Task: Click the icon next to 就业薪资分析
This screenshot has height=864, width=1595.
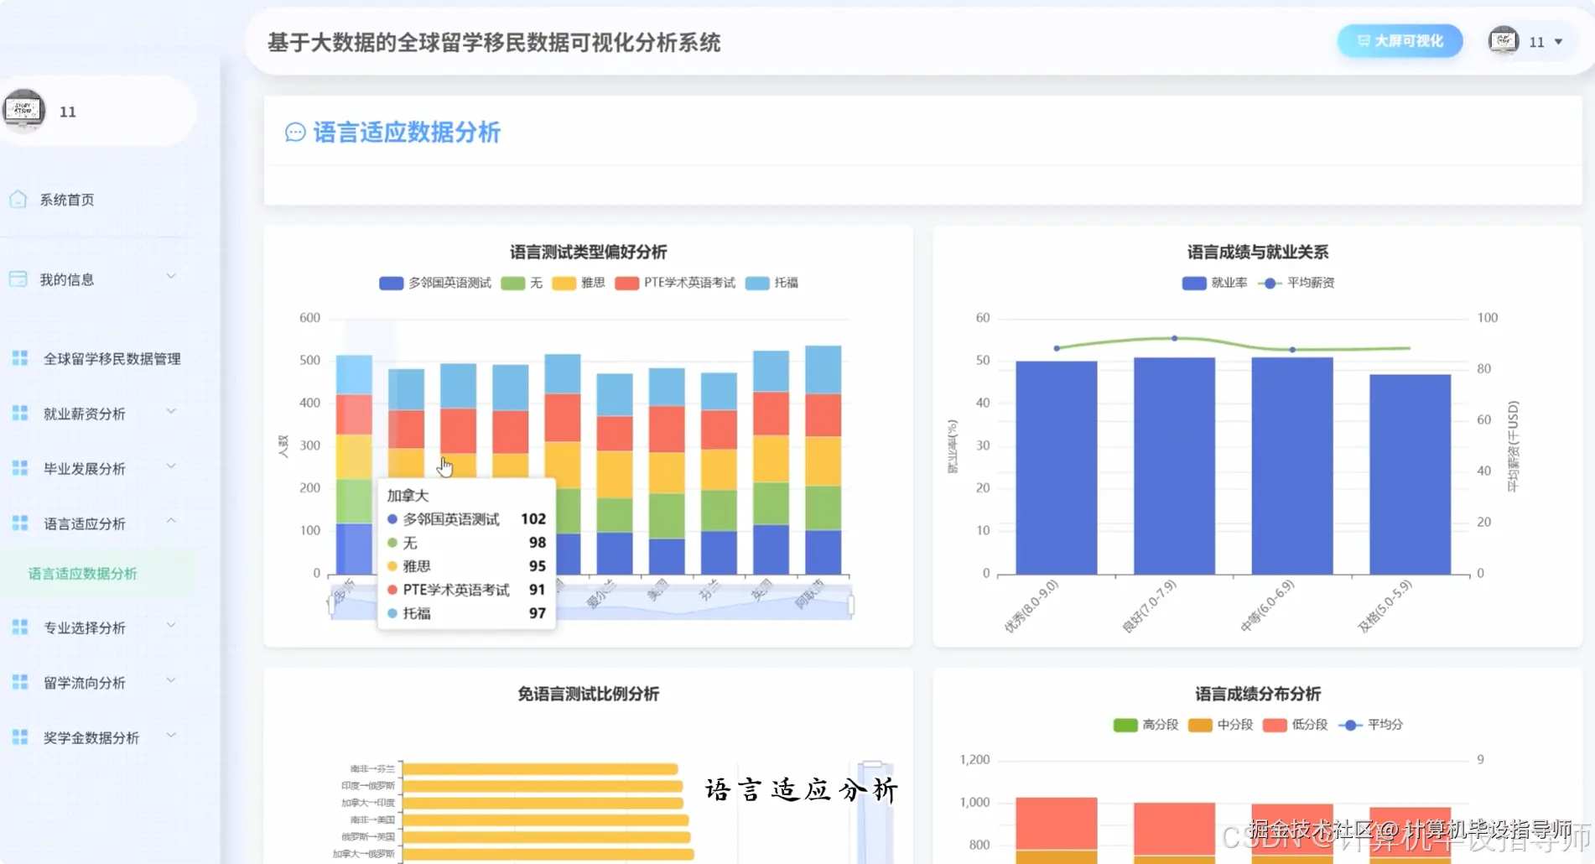Action: tap(18, 413)
